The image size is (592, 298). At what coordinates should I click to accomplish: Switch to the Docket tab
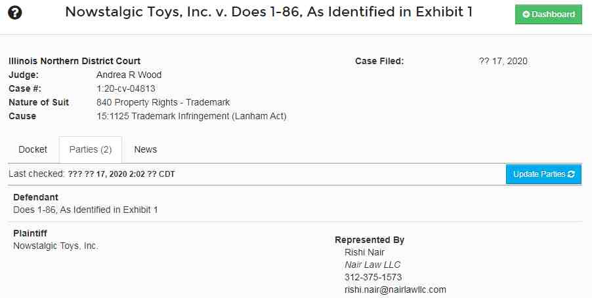33,149
